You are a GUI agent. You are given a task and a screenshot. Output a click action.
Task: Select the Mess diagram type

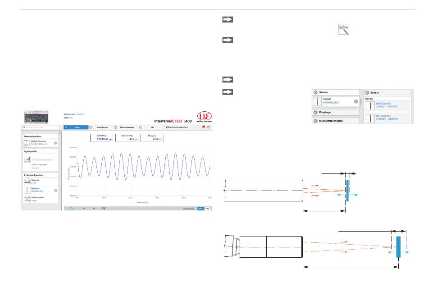click(201, 209)
